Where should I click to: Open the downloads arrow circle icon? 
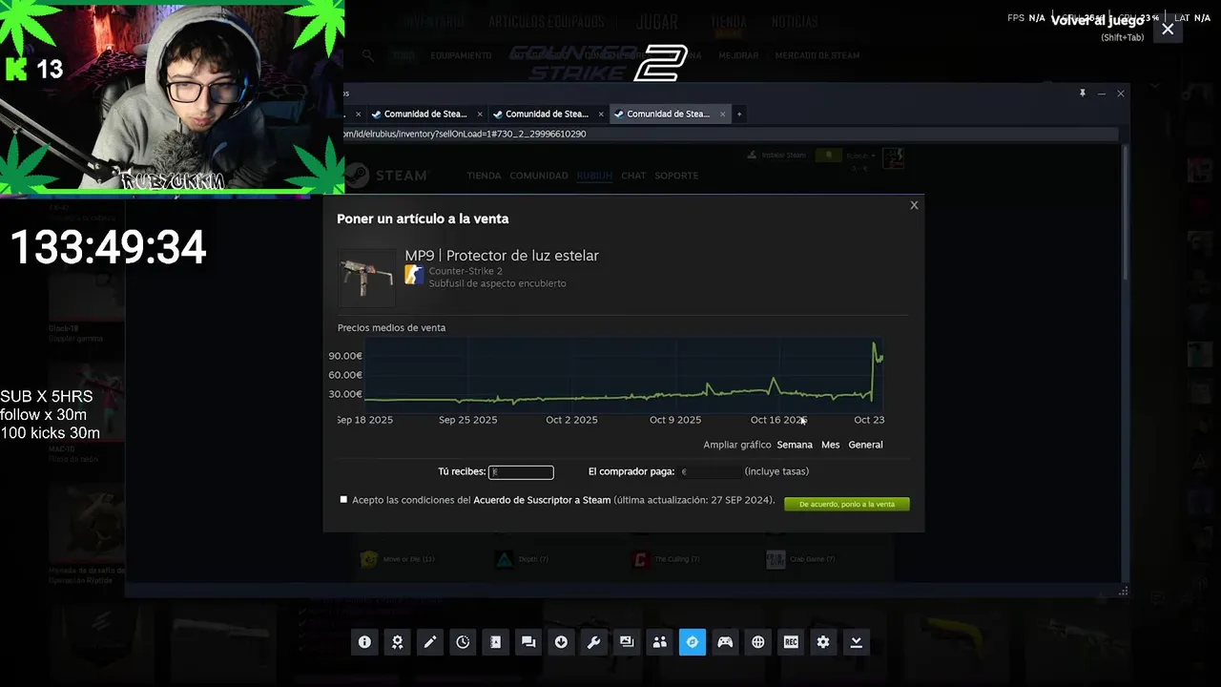tap(561, 642)
